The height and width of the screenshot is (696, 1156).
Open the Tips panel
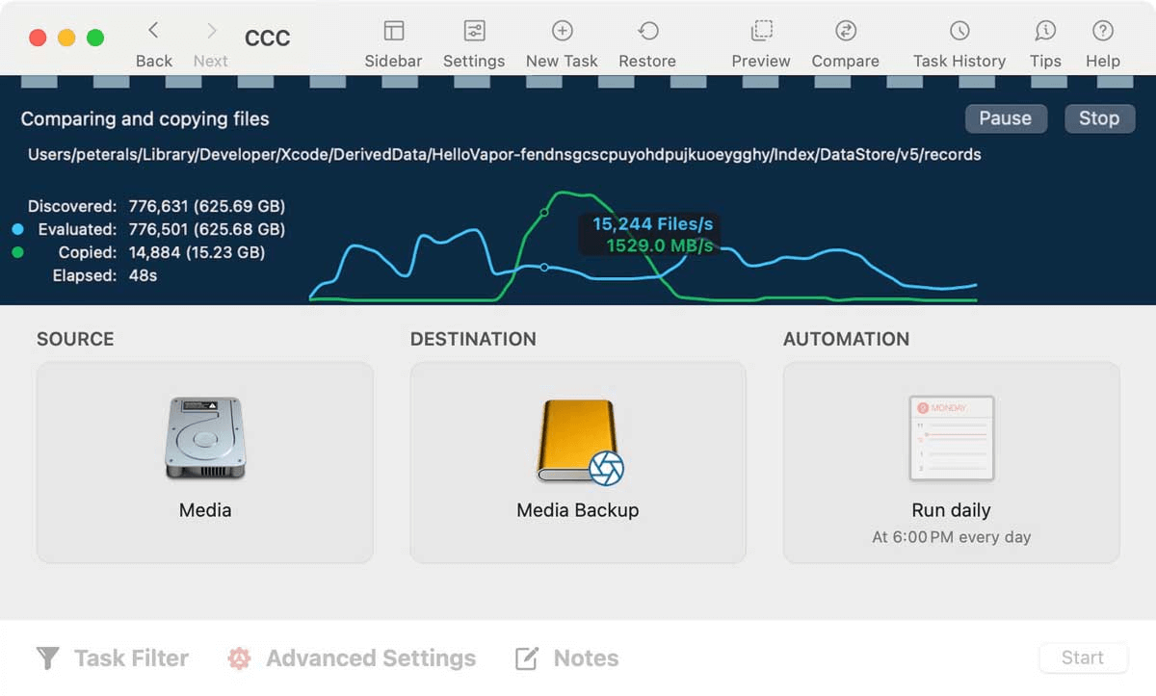(x=1045, y=39)
